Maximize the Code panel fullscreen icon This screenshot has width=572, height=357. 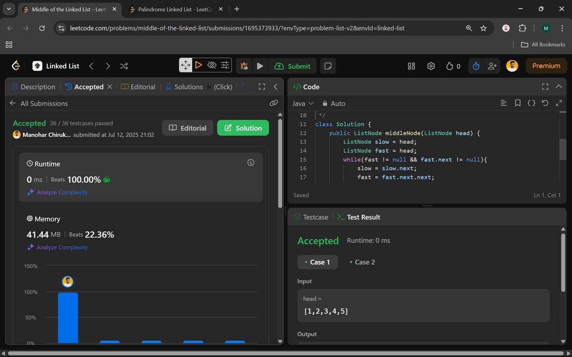pyautogui.click(x=545, y=87)
